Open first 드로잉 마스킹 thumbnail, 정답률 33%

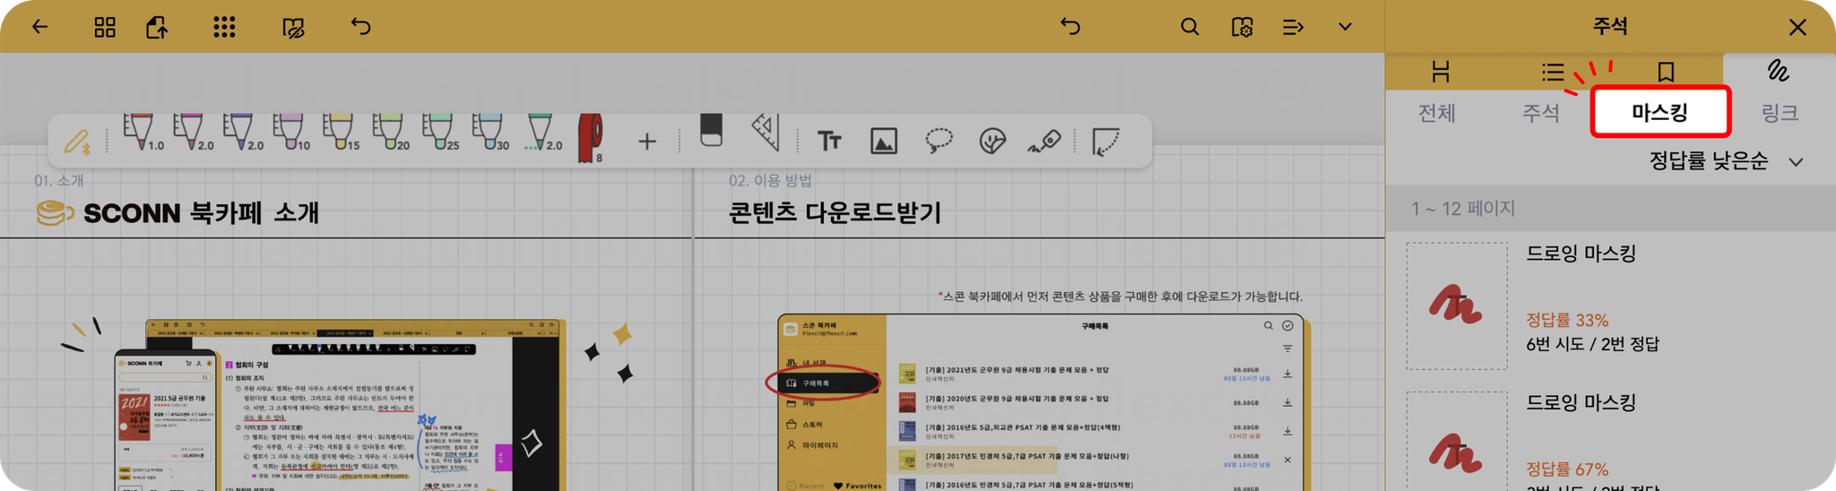pos(1457,306)
